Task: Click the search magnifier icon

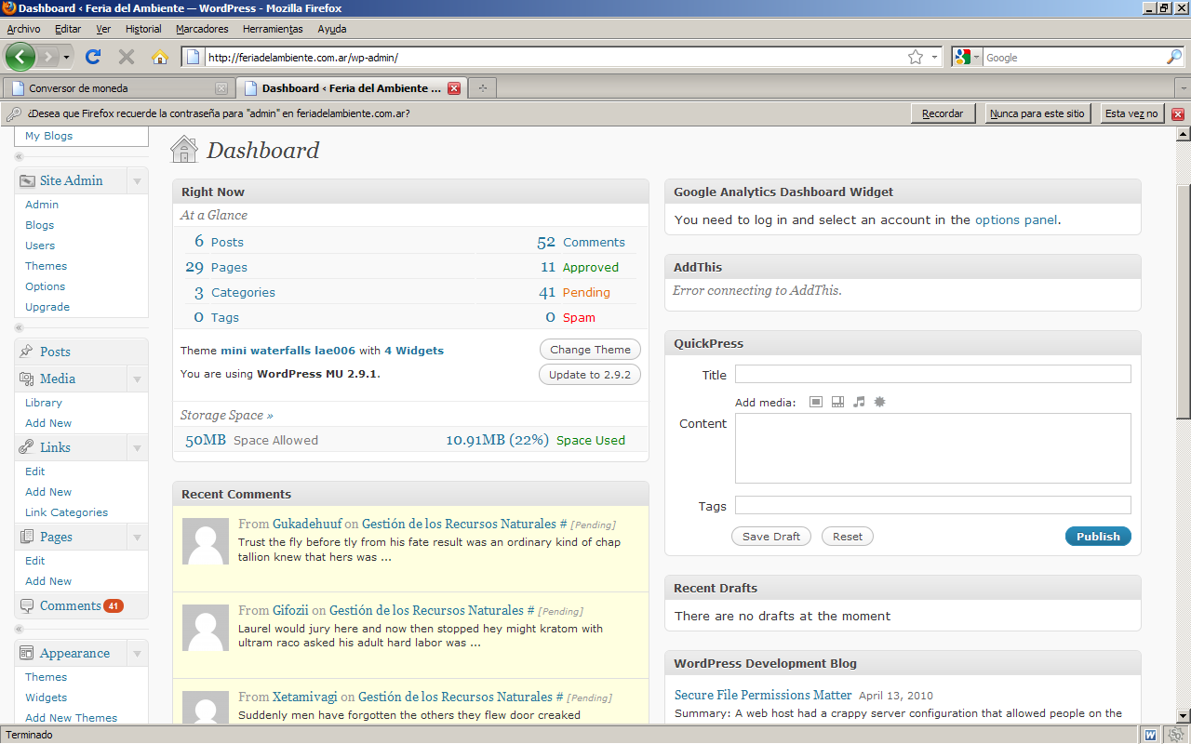Action: click(x=1174, y=57)
